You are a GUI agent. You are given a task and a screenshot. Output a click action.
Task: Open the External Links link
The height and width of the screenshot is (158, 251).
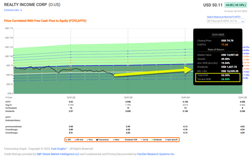pyautogui.click(x=11, y=10)
